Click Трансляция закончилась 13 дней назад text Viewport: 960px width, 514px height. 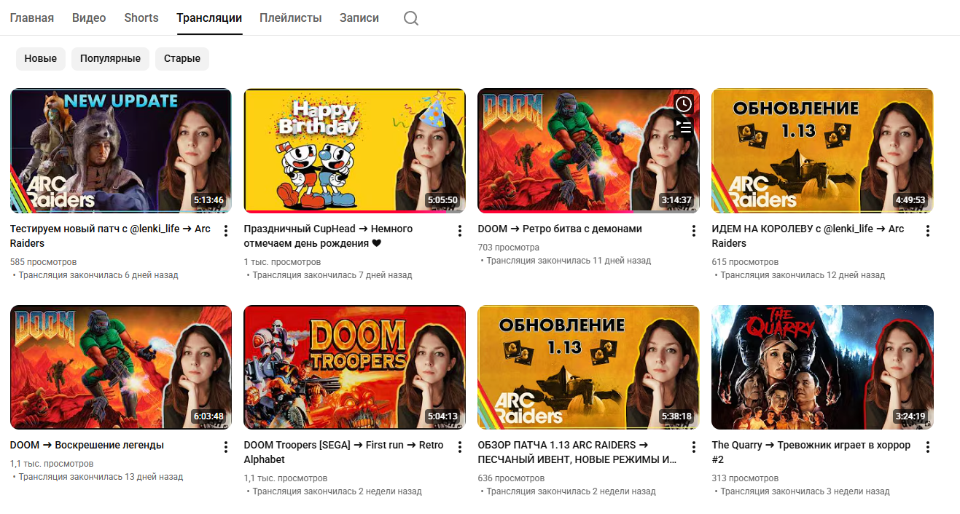click(x=101, y=477)
